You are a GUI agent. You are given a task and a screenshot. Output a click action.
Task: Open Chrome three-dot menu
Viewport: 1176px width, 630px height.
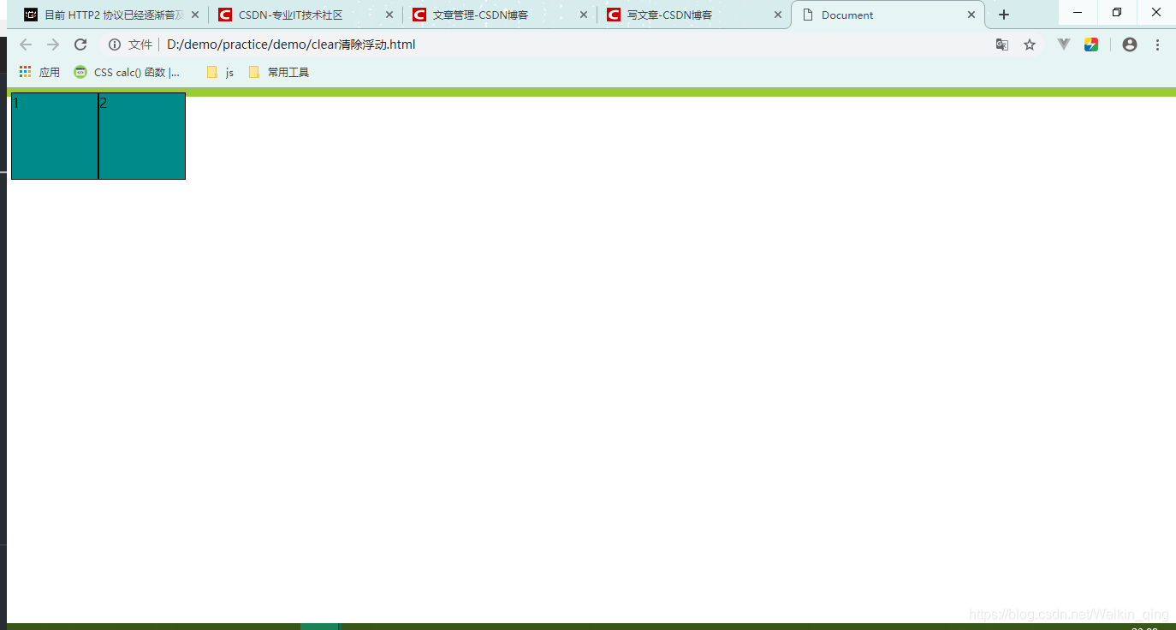tap(1158, 45)
